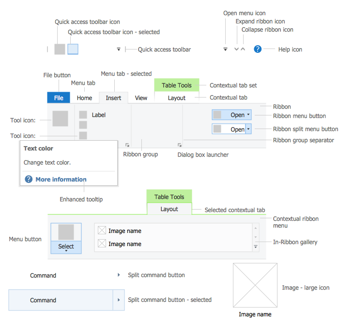Click the selected Command split button
The height and width of the screenshot is (325, 354).
click(x=61, y=300)
